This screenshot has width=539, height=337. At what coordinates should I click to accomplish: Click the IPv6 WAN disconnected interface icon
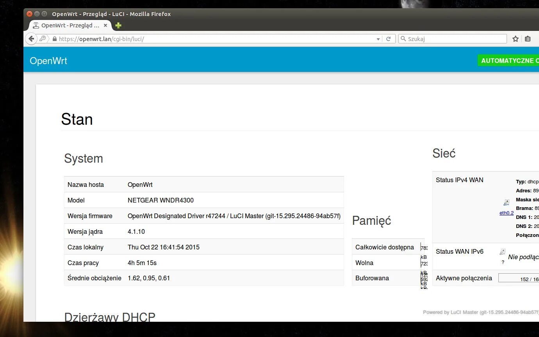point(503,252)
